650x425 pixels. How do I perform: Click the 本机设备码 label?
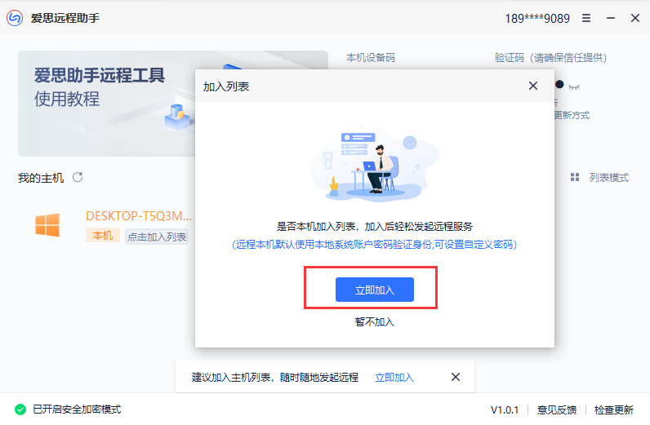click(371, 58)
